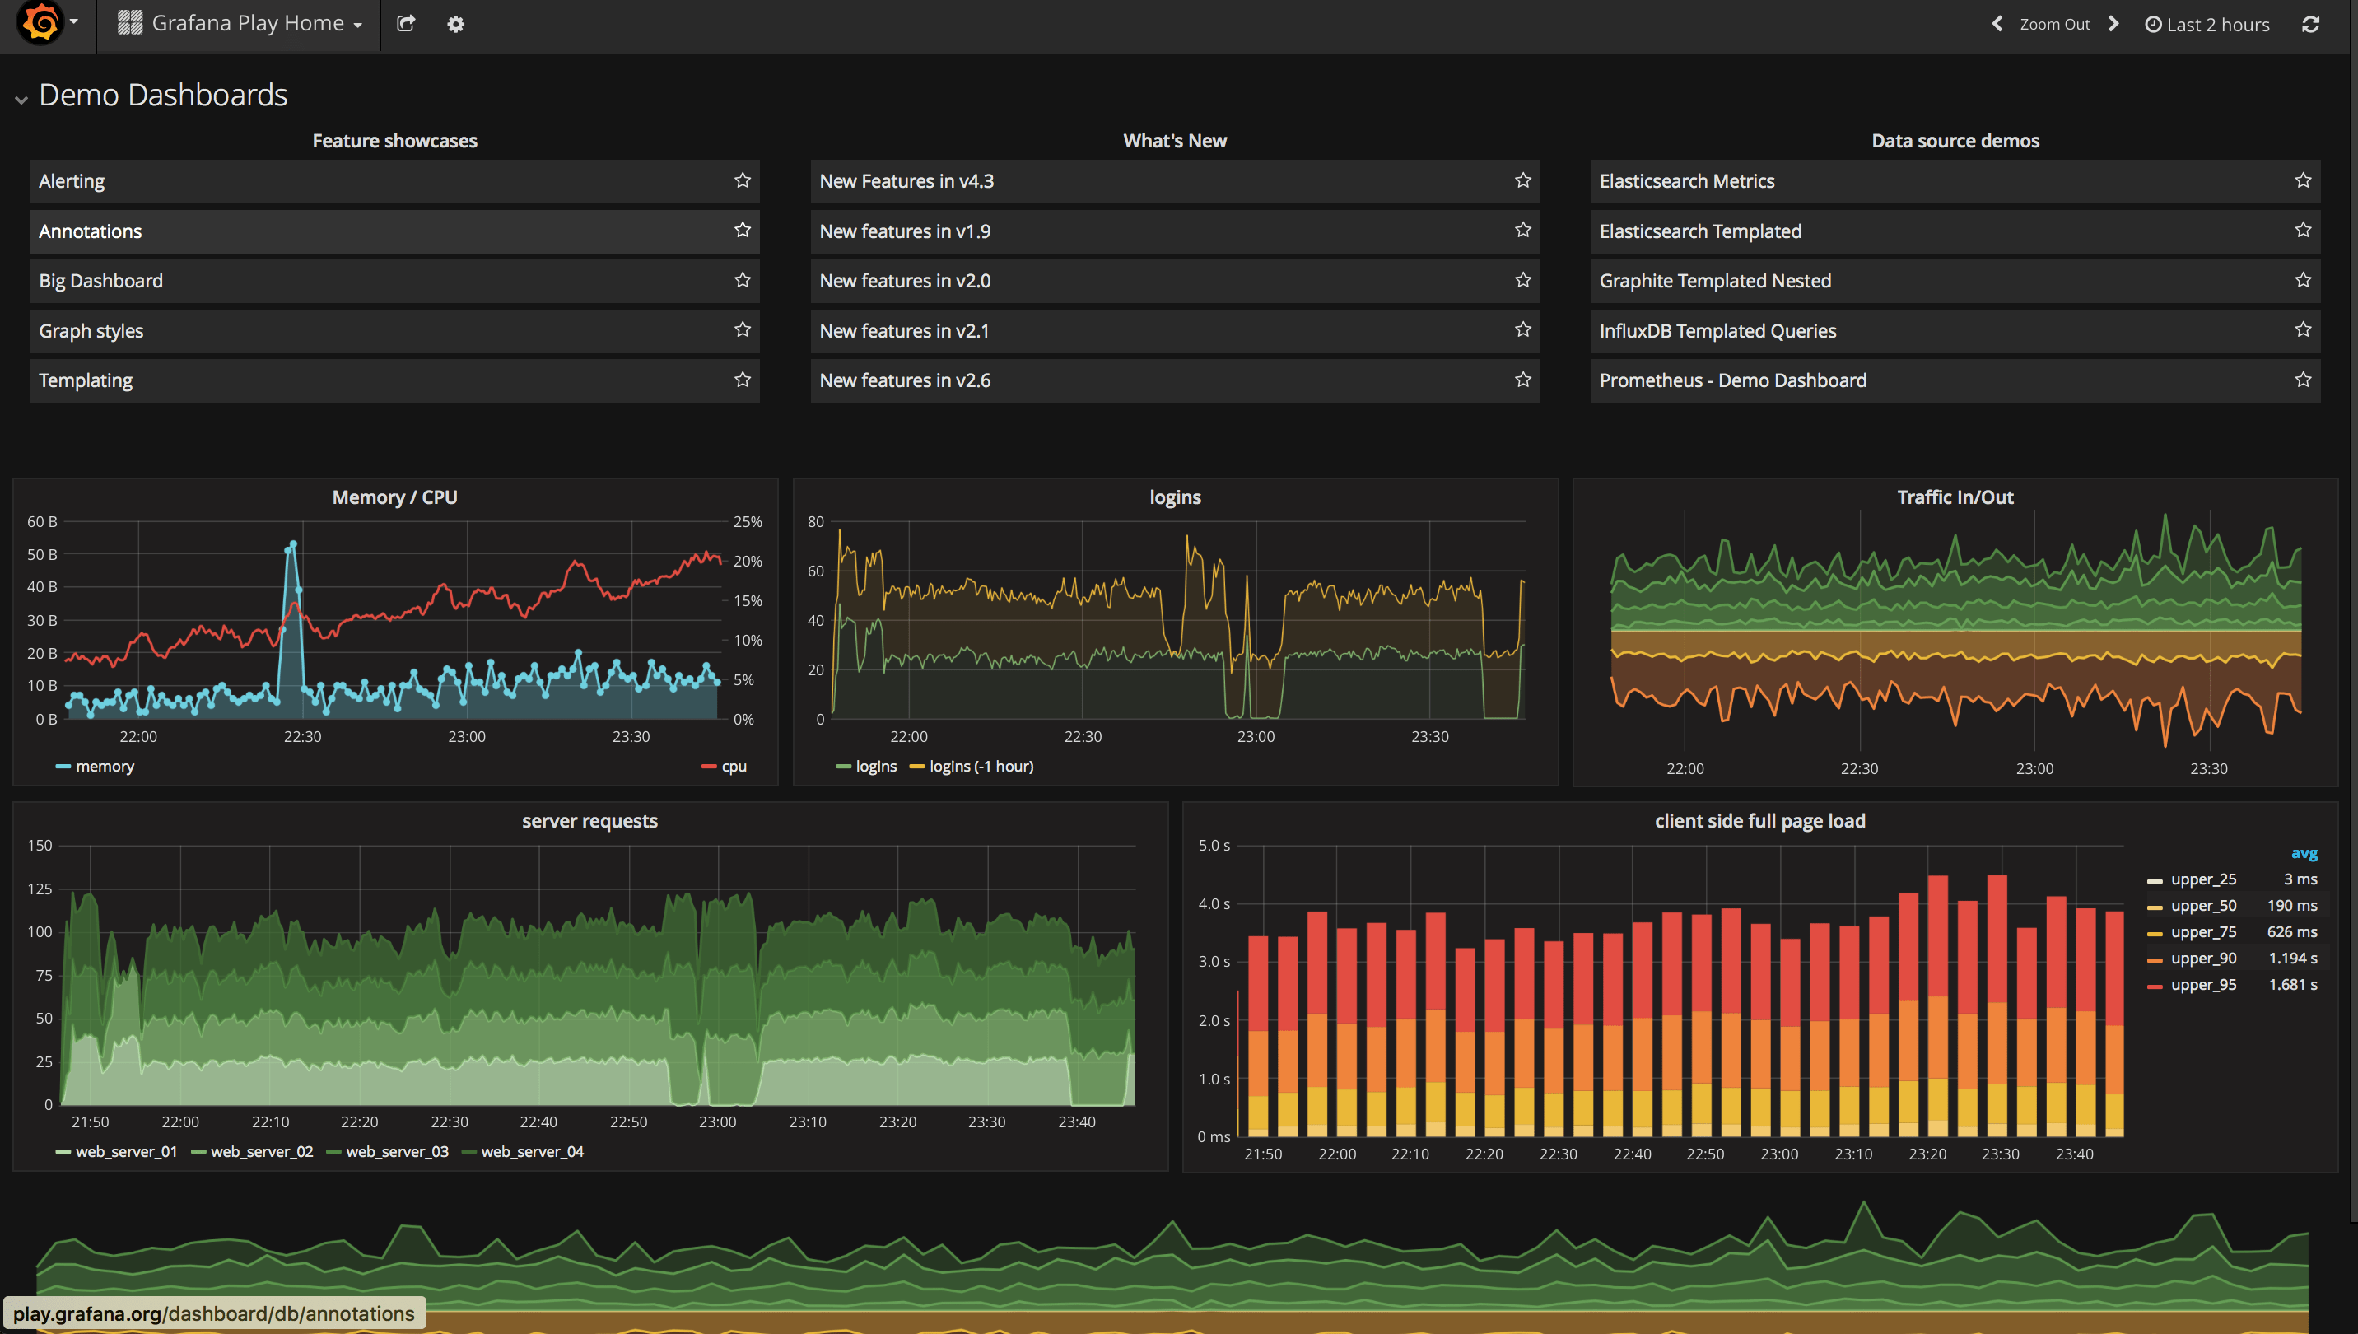
Task: Click the share dashboard icon
Action: pyautogui.click(x=406, y=24)
